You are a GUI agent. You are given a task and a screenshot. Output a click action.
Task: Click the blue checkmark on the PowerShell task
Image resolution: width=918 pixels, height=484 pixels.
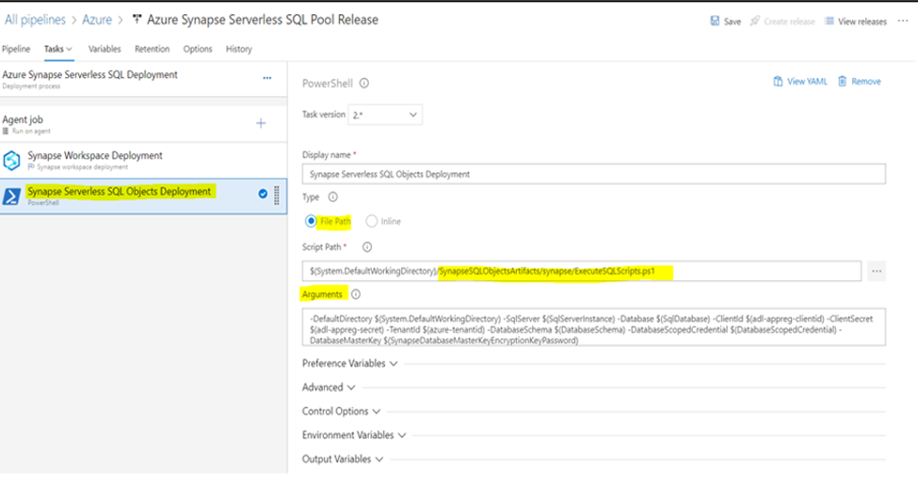(263, 194)
